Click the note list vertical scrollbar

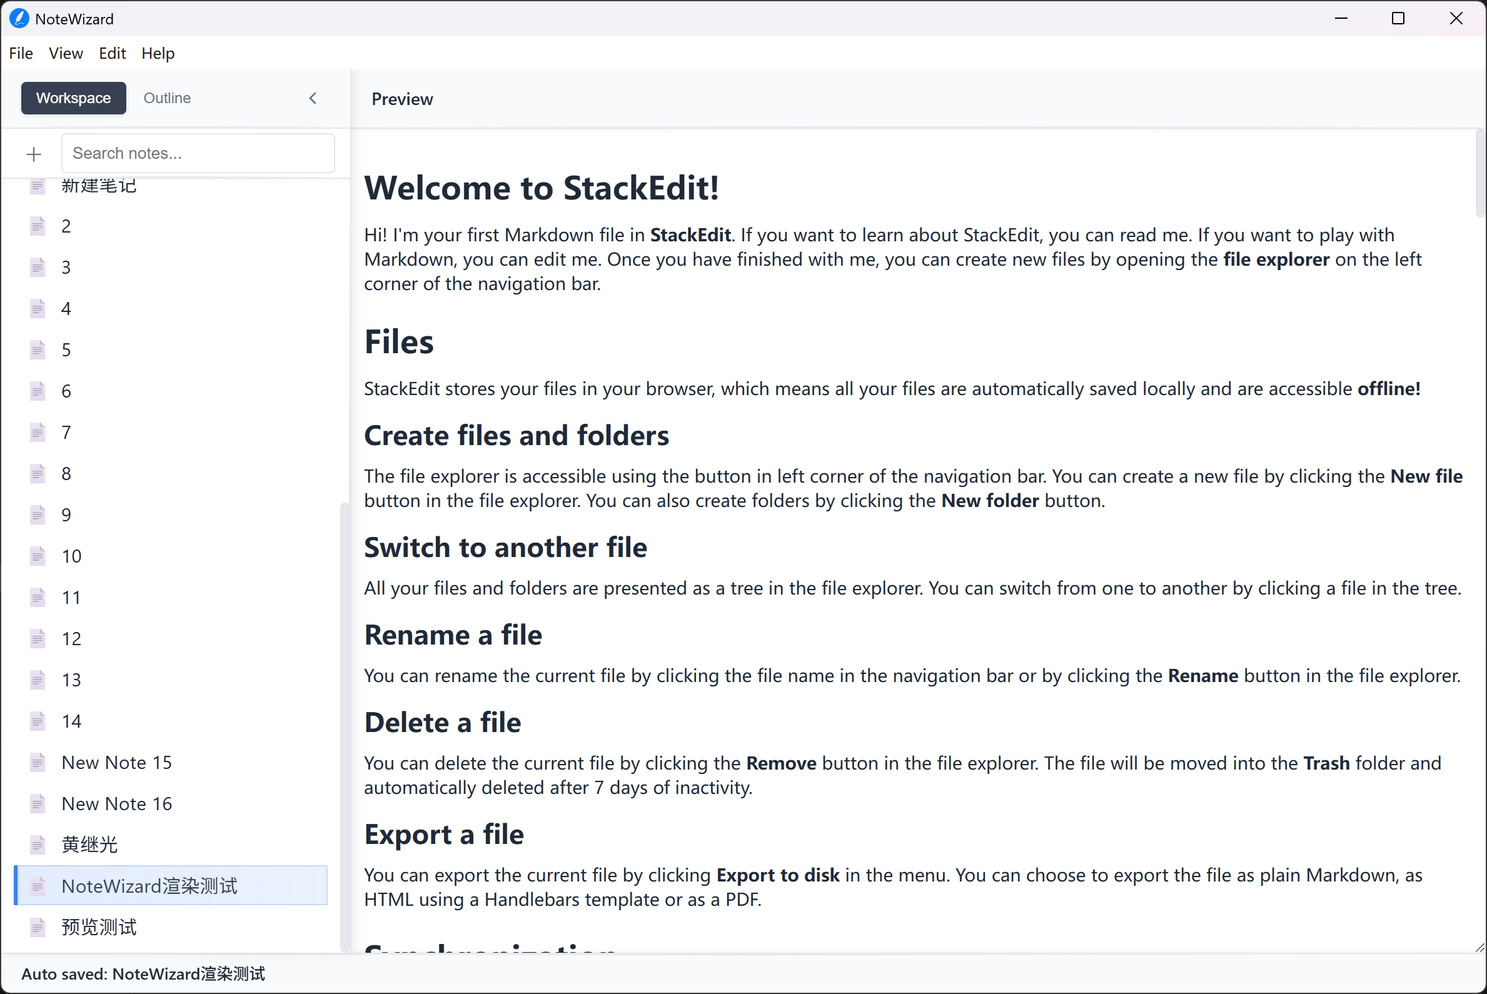[345, 727]
